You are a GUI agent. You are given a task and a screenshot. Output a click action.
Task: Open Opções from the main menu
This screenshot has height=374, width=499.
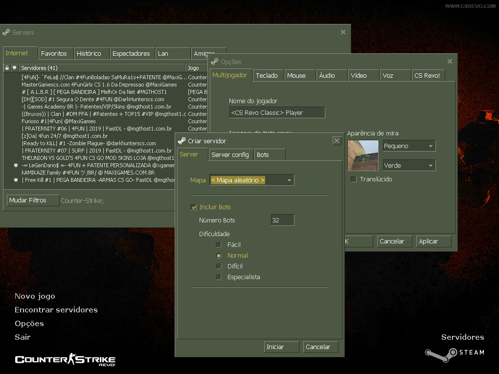[29, 324]
